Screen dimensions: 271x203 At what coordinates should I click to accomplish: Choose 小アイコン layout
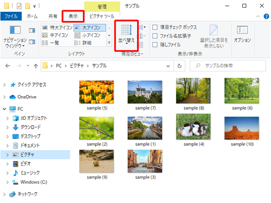(87, 35)
